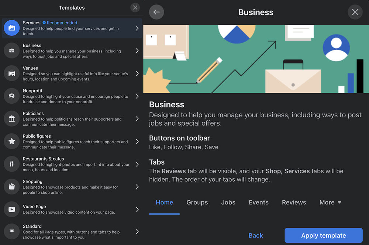The width and height of the screenshot is (369, 245).
Task: Expand the Standard template chevron
Action: 137,232
